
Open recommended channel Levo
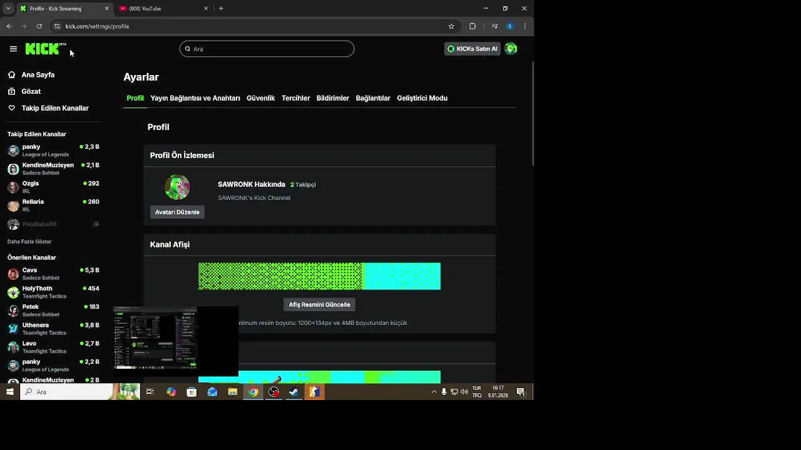[x=53, y=347]
